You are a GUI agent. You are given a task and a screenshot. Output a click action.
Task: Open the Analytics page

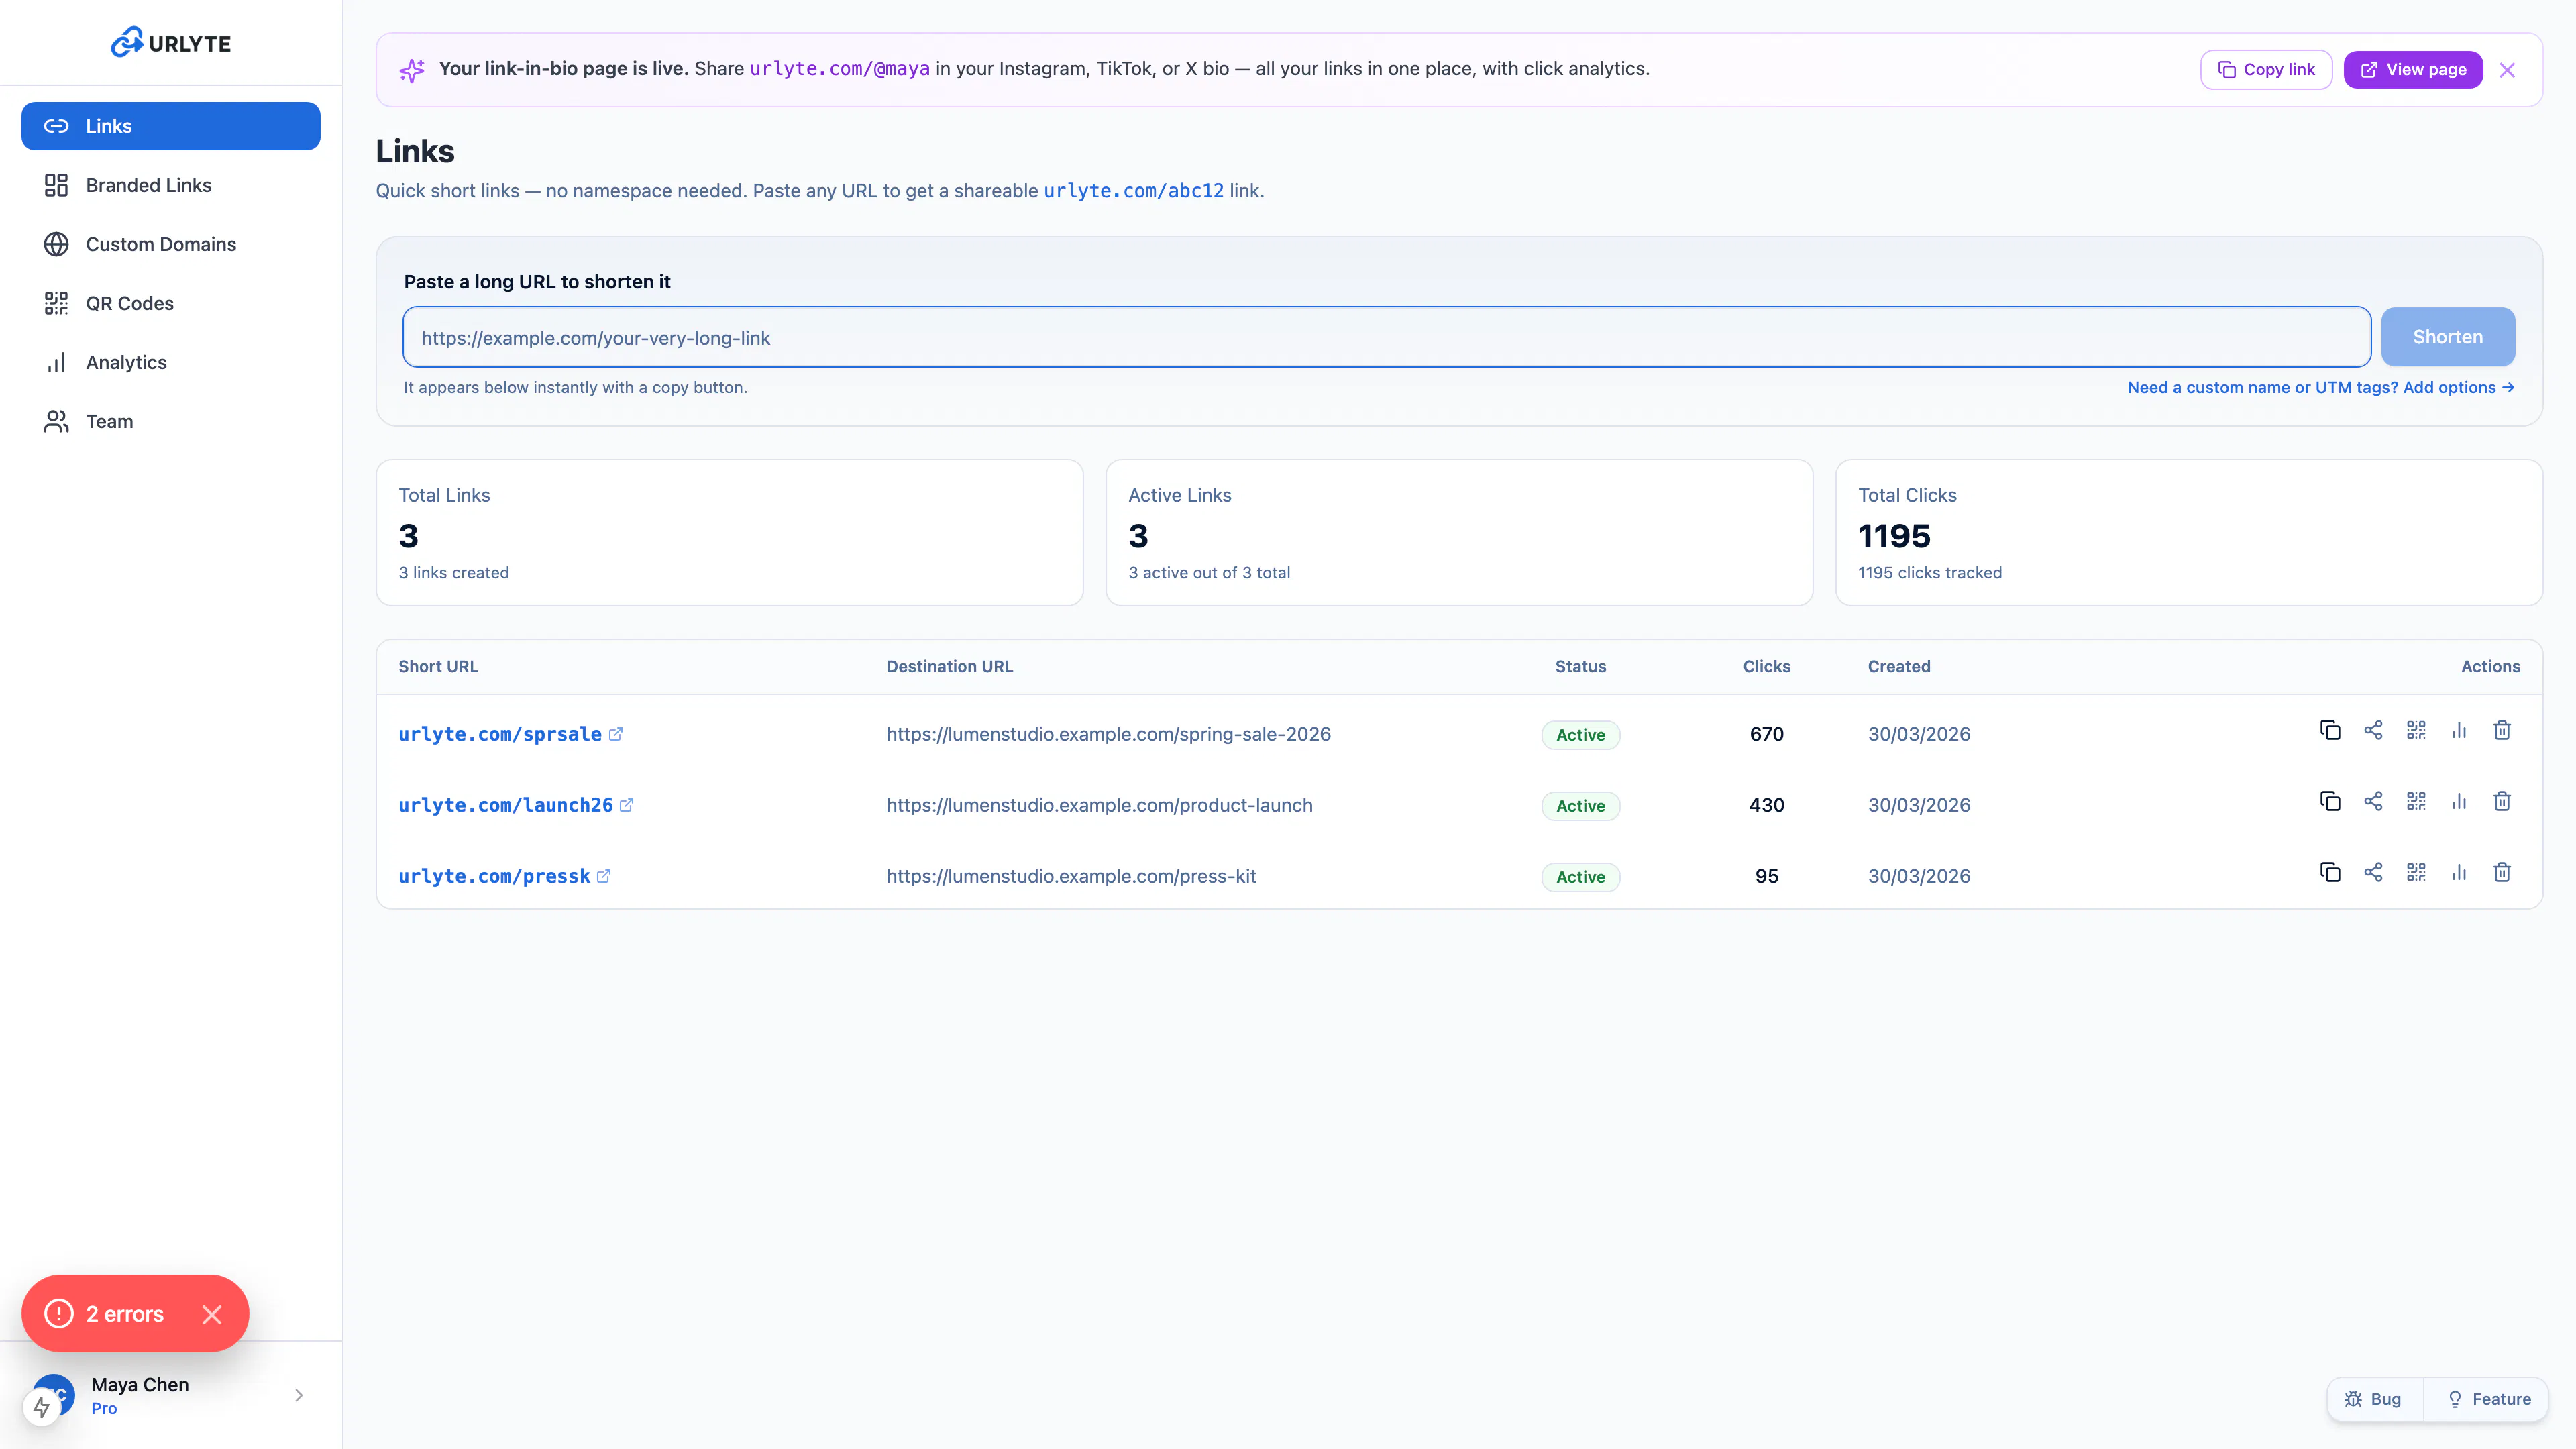171,362
